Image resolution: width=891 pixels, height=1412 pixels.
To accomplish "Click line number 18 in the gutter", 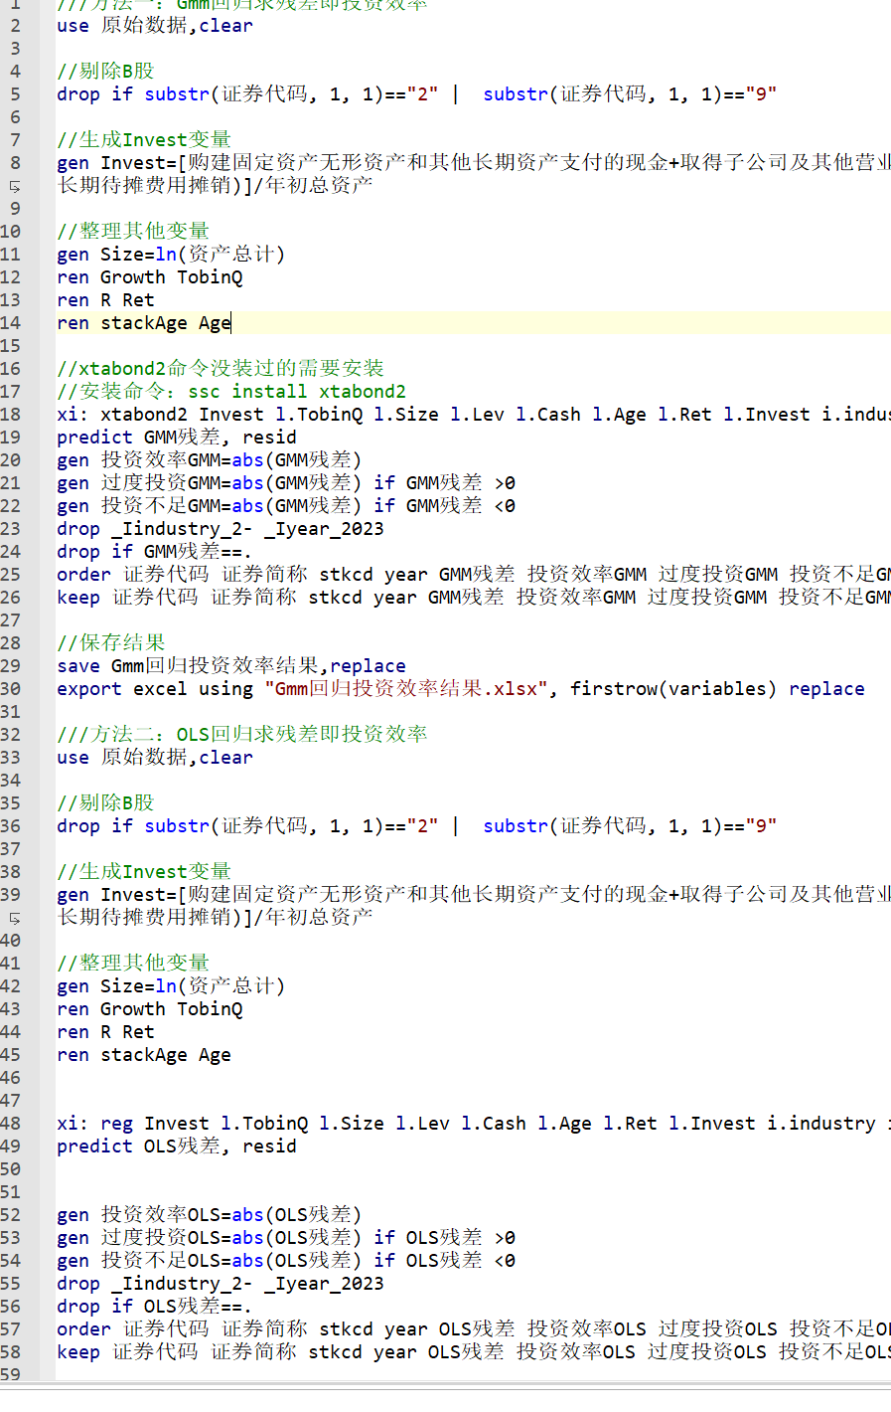I will pos(10,415).
